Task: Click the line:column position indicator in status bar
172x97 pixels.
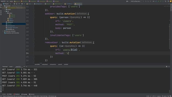Action: pos(148,96)
